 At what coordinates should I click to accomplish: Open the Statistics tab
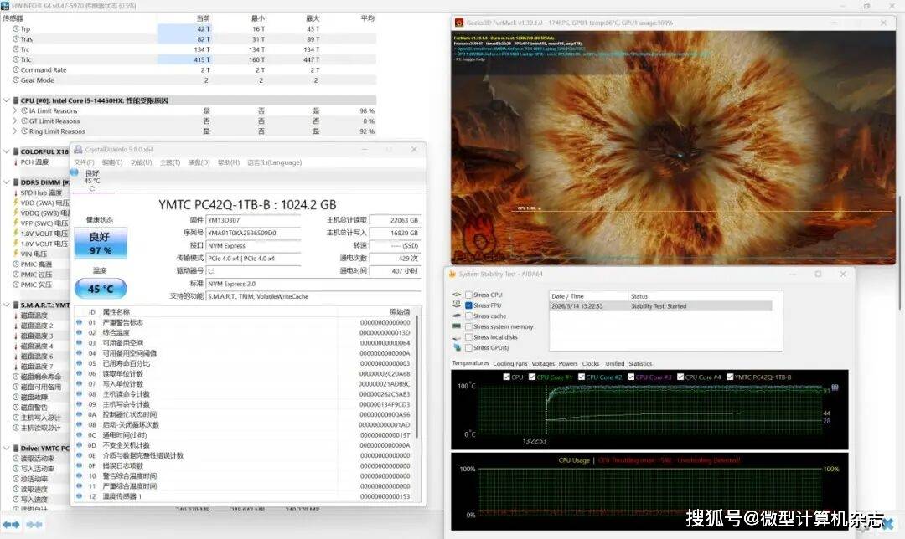point(640,364)
